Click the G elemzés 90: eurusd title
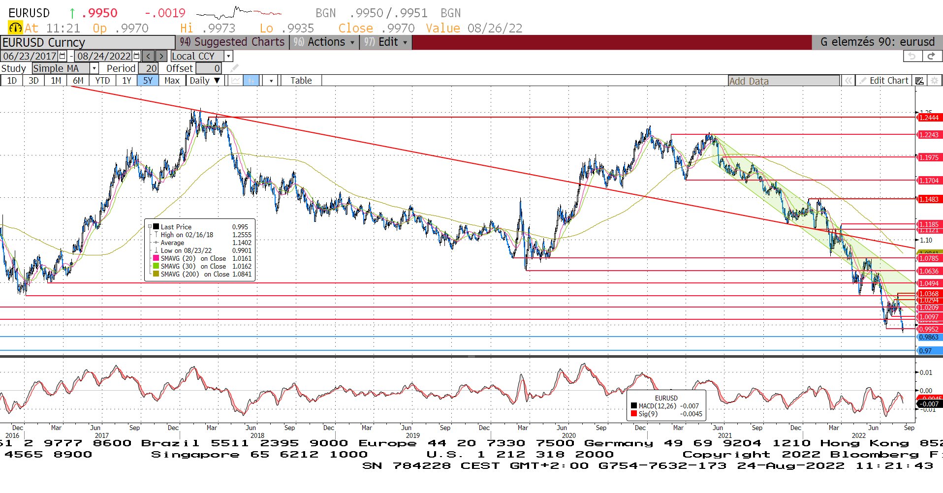The image size is (943, 493). click(877, 42)
